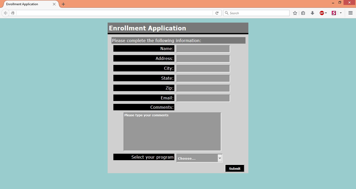Close the Enrollment Application tab

pos(54,4)
